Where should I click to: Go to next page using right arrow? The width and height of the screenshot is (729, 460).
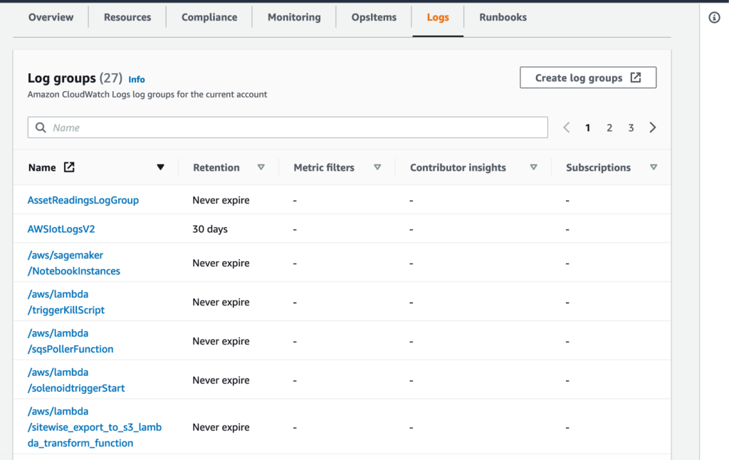point(653,127)
